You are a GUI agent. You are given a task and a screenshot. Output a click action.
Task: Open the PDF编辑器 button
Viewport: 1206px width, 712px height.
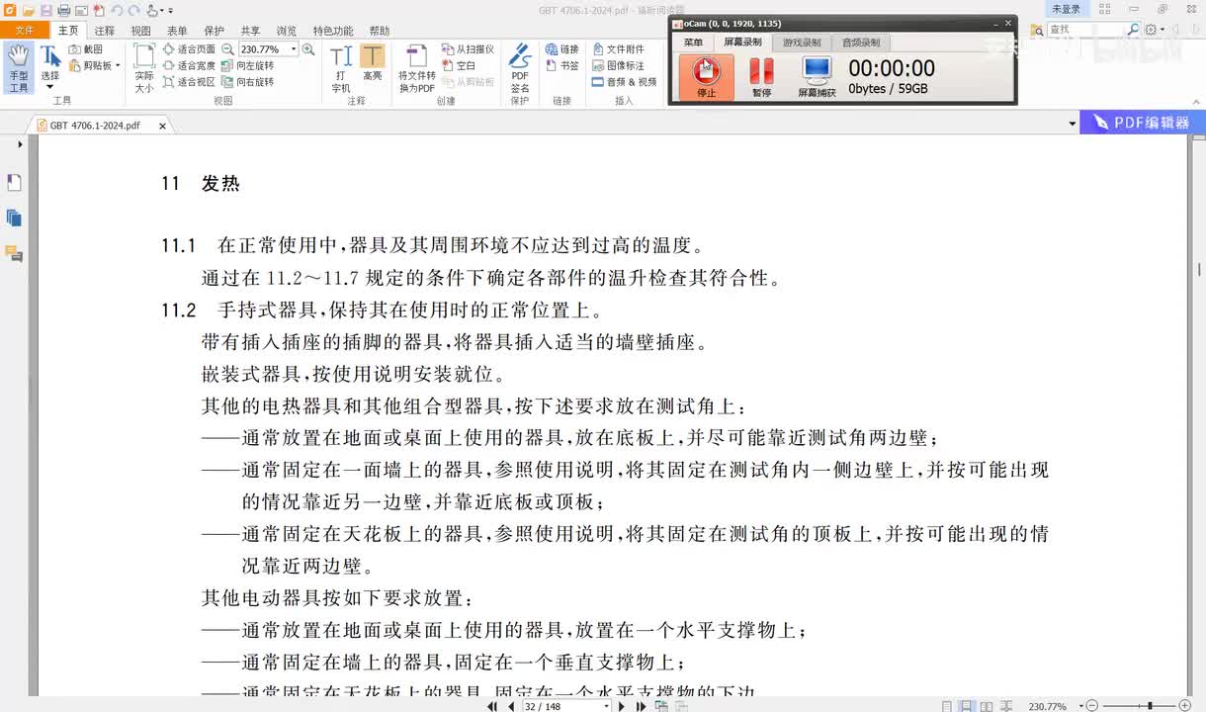1143,123
